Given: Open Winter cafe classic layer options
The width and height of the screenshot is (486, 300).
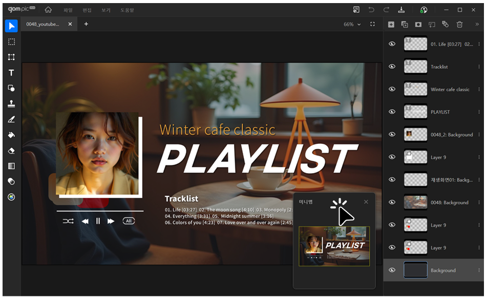Looking at the screenshot, I should (x=479, y=89).
